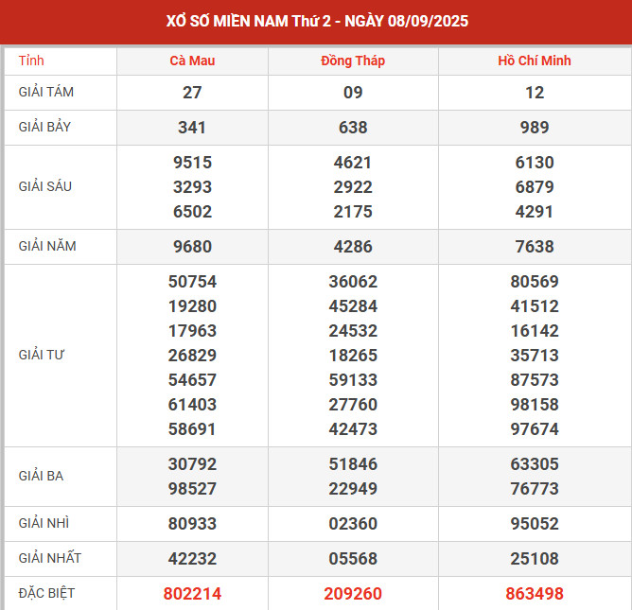Viewport: 632px width, 610px height.
Task: Click giải sáu number 6130
Action: [535, 163]
